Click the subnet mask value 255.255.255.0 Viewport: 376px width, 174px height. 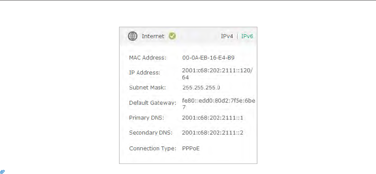(x=201, y=88)
